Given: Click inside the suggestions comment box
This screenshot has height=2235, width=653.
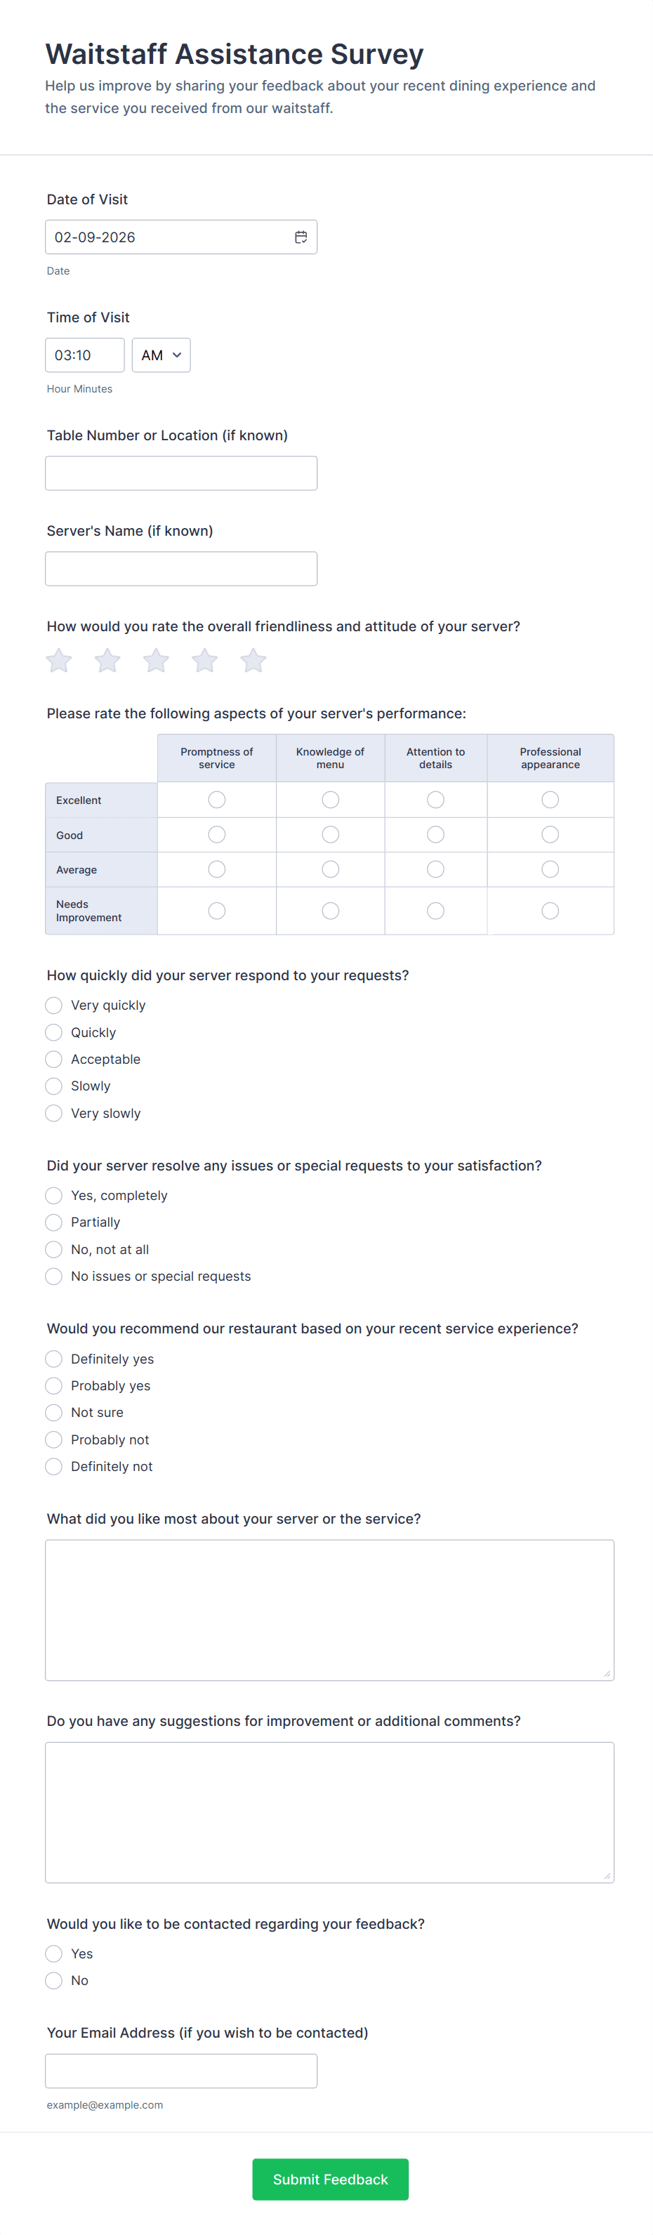Looking at the screenshot, I should click(x=329, y=1813).
